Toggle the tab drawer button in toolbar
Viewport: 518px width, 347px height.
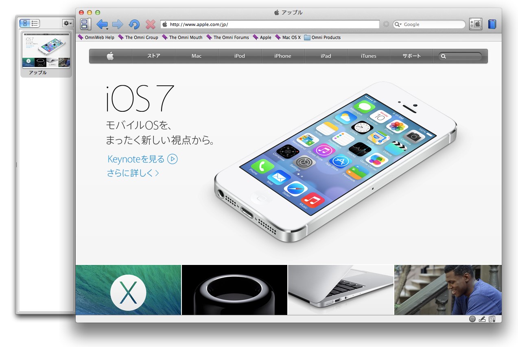tap(85, 24)
